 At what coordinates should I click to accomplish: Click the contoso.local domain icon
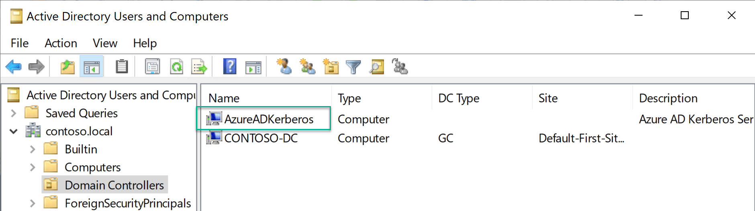(x=33, y=131)
